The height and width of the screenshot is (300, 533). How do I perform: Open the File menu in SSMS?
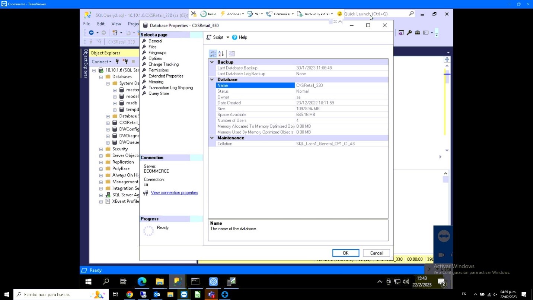(x=86, y=24)
